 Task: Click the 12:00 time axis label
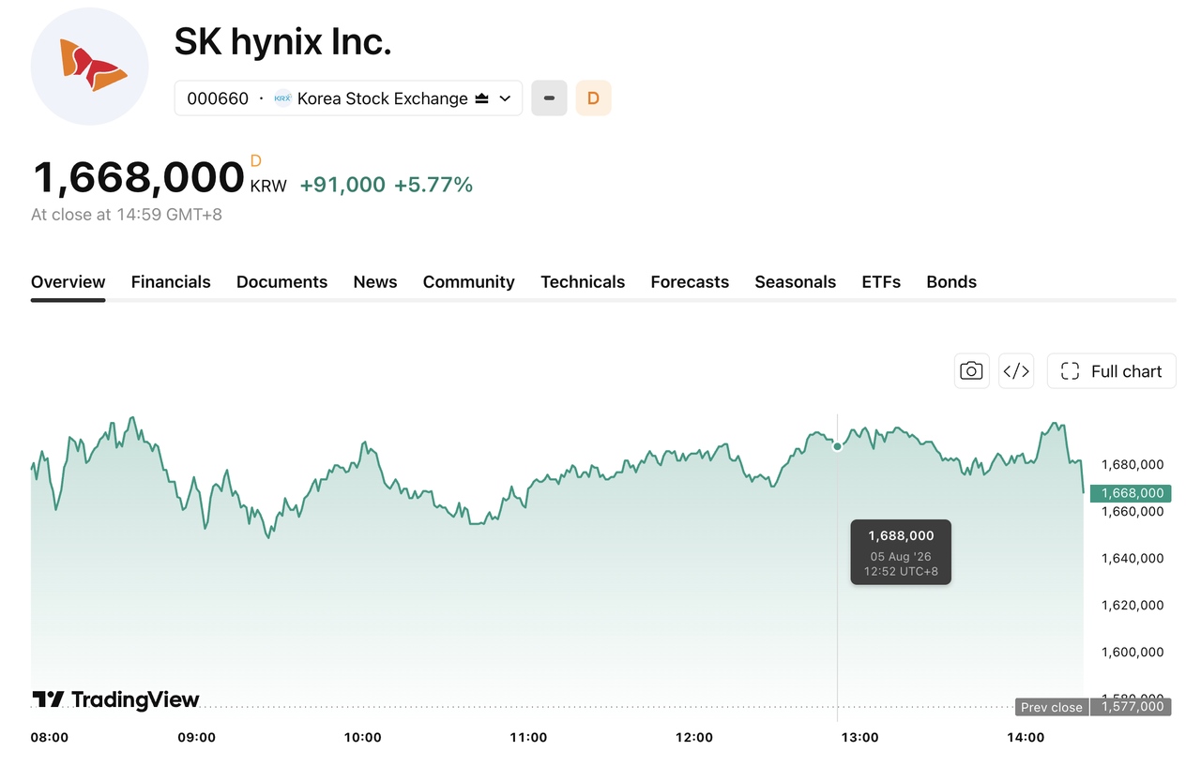pyautogui.click(x=694, y=737)
